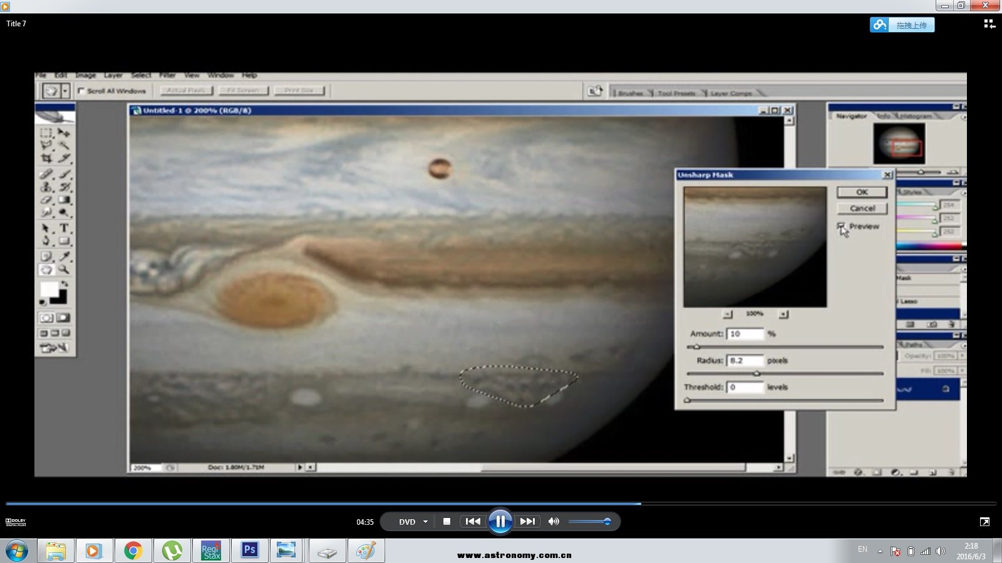The width and height of the screenshot is (1002, 563).
Task: Select the Magic Wand tool
Action: click(64, 145)
